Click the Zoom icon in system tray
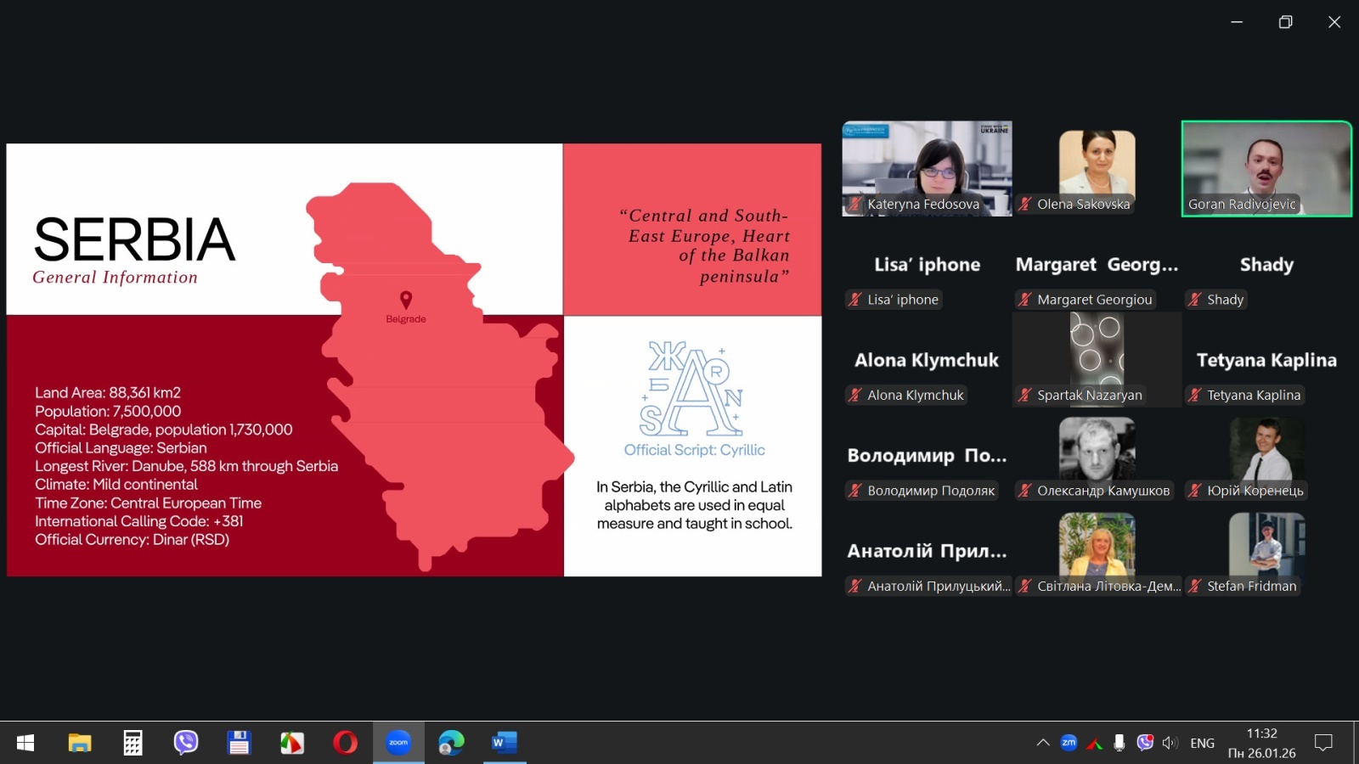 click(x=1069, y=743)
